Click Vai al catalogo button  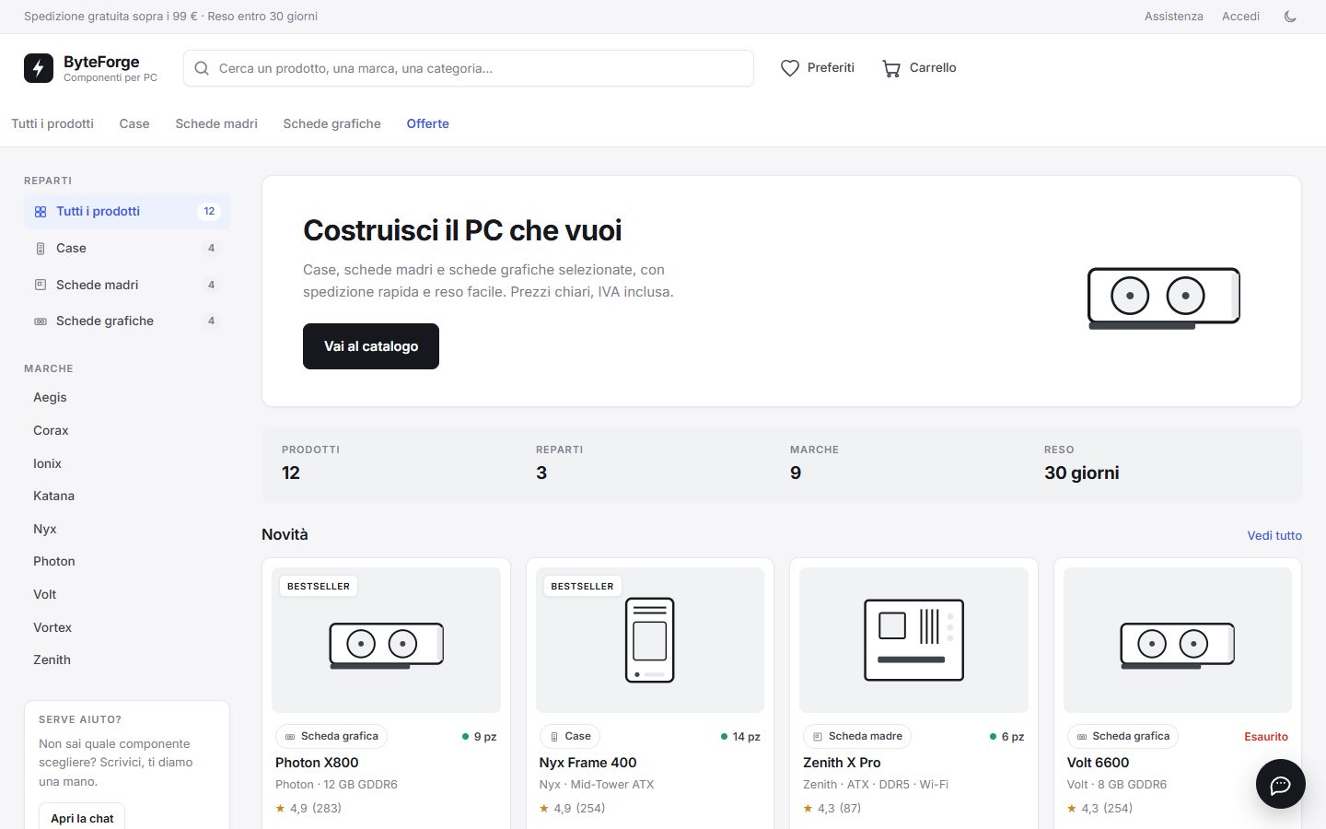371,346
